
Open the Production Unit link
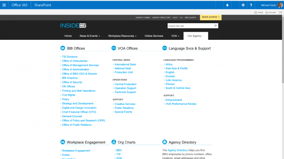(x=124, y=72)
